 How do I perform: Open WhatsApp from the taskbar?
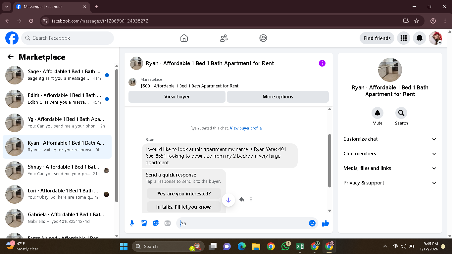(285, 246)
